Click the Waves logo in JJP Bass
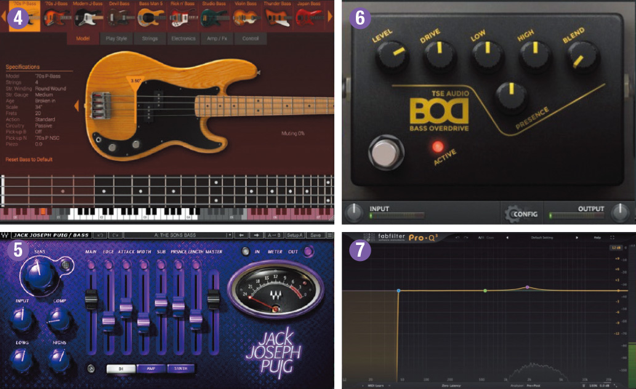Viewport: 636px width, 389px height. click(x=5, y=235)
